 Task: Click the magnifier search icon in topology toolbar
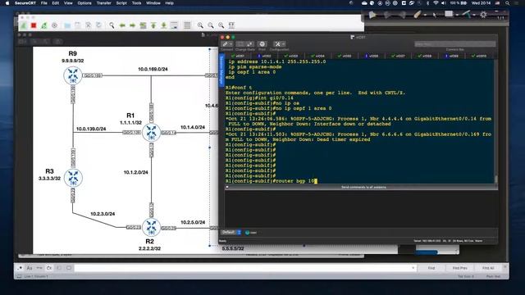click(112, 25)
